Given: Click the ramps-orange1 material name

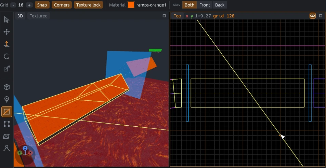Looking at the screenshot, I should [x=151, y=5].
